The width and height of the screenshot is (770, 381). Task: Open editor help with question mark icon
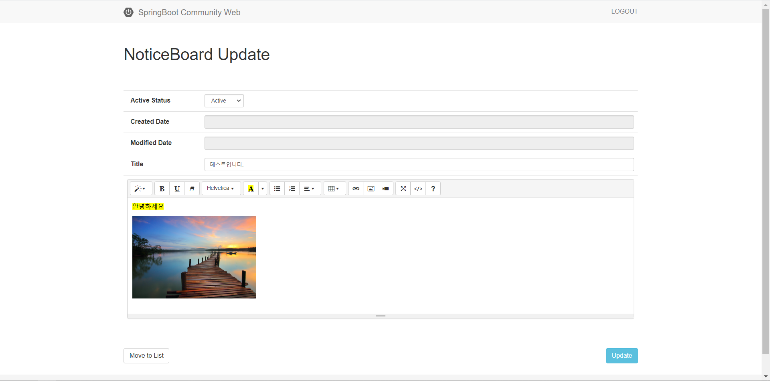pyautogui.click(x=433, y=189)
